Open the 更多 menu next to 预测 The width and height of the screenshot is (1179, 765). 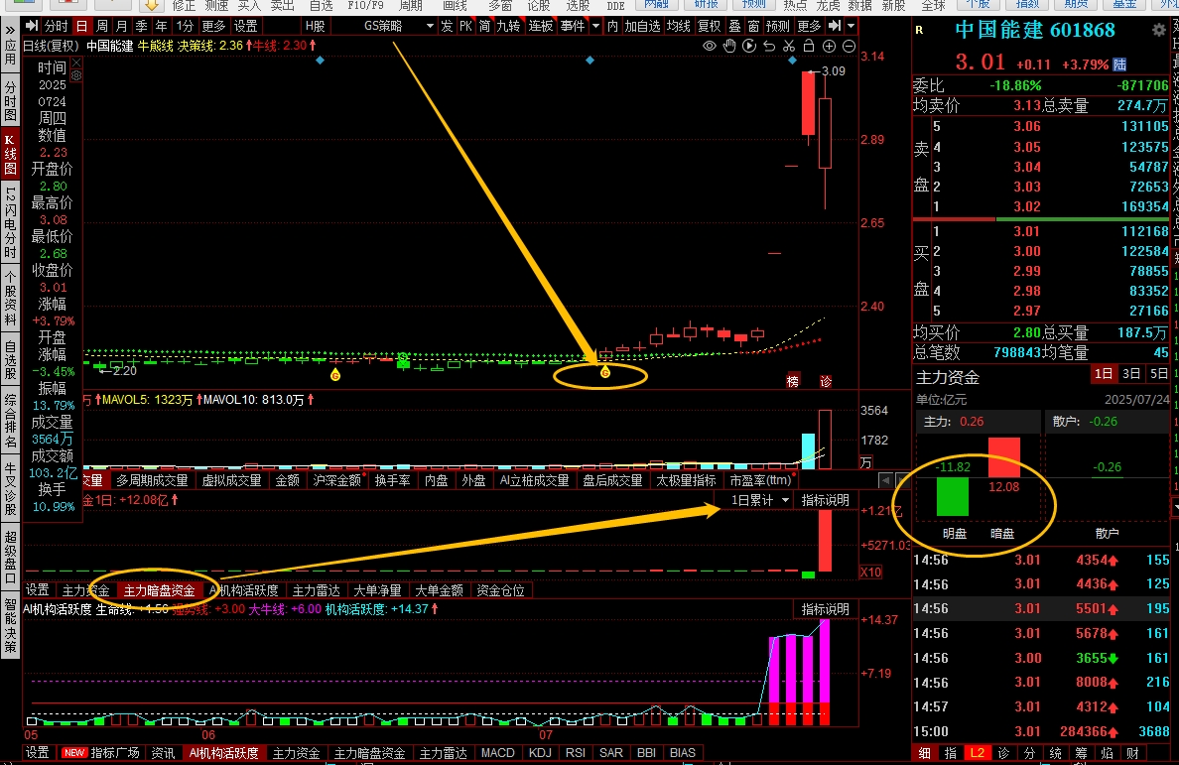809,27
